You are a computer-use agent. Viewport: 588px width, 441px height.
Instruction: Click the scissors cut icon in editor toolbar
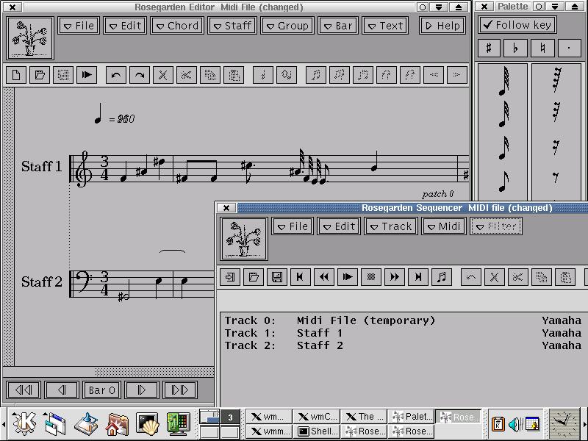pyautogui.click(x=186, y=75)
